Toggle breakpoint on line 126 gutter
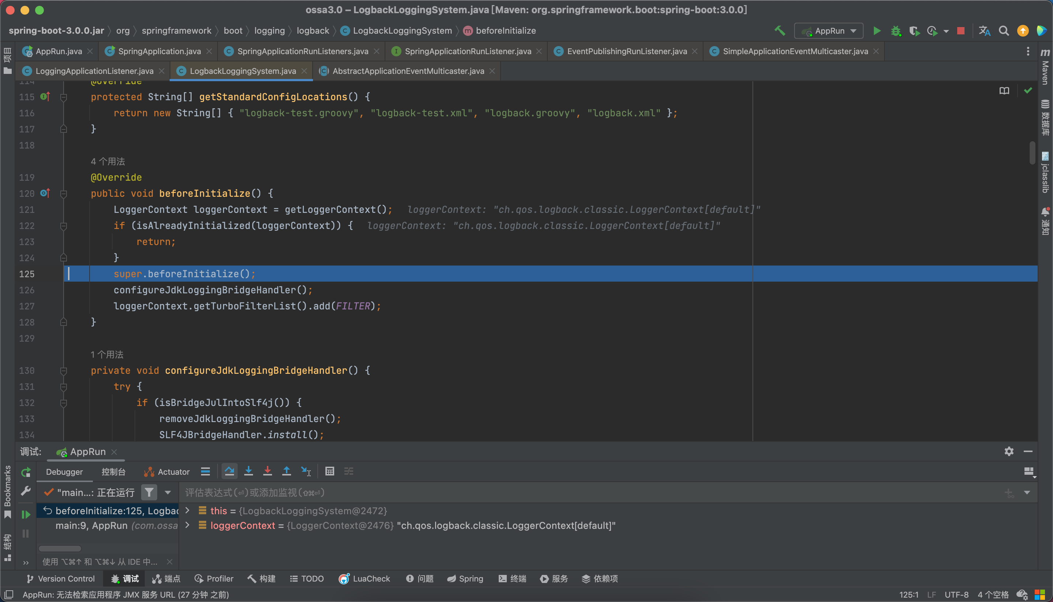The width and height of the screenshot is (1053, 602). click(45, 290)
